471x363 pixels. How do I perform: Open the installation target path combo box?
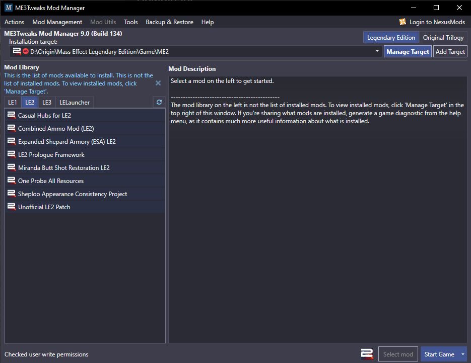(196, 52)
